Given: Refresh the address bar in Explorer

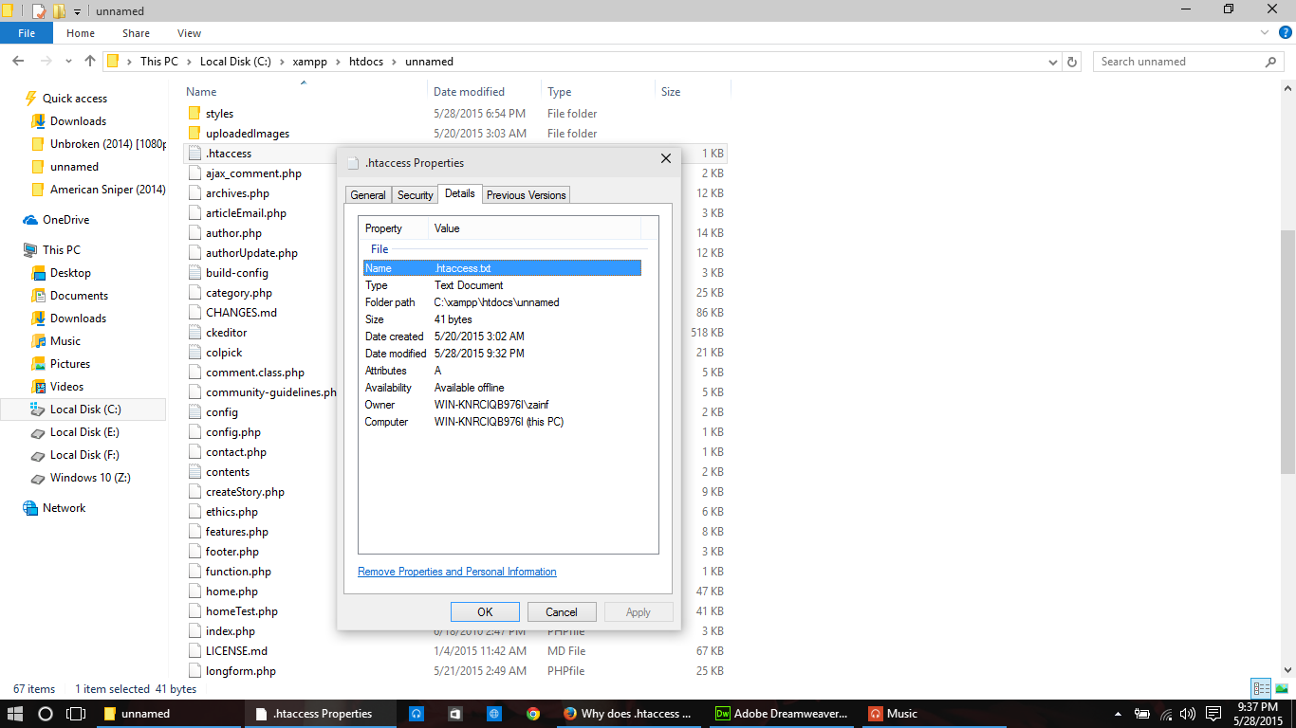Looking at the screenshot, I should click(x=1072, y=62).
